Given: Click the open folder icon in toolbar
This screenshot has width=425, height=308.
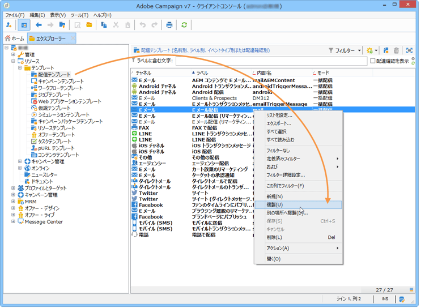Looking at the screenshot, I should (89, 25).
